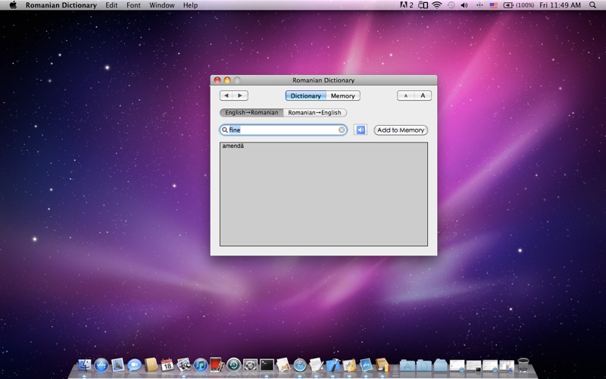Open the Apple menu
Screen dimensions: 606x379
[x=13, y=5]
